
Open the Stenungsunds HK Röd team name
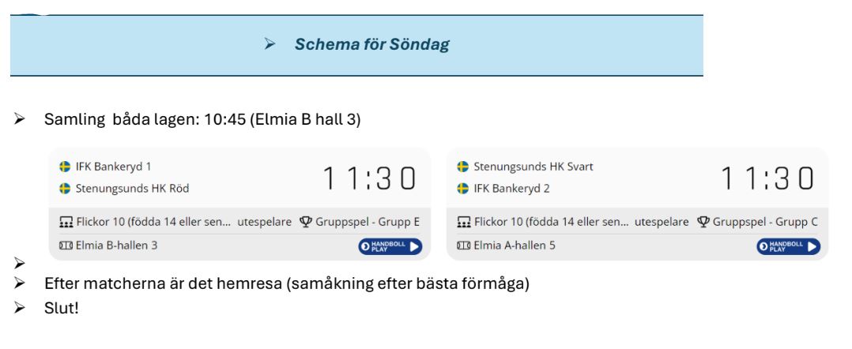[132, 189]
